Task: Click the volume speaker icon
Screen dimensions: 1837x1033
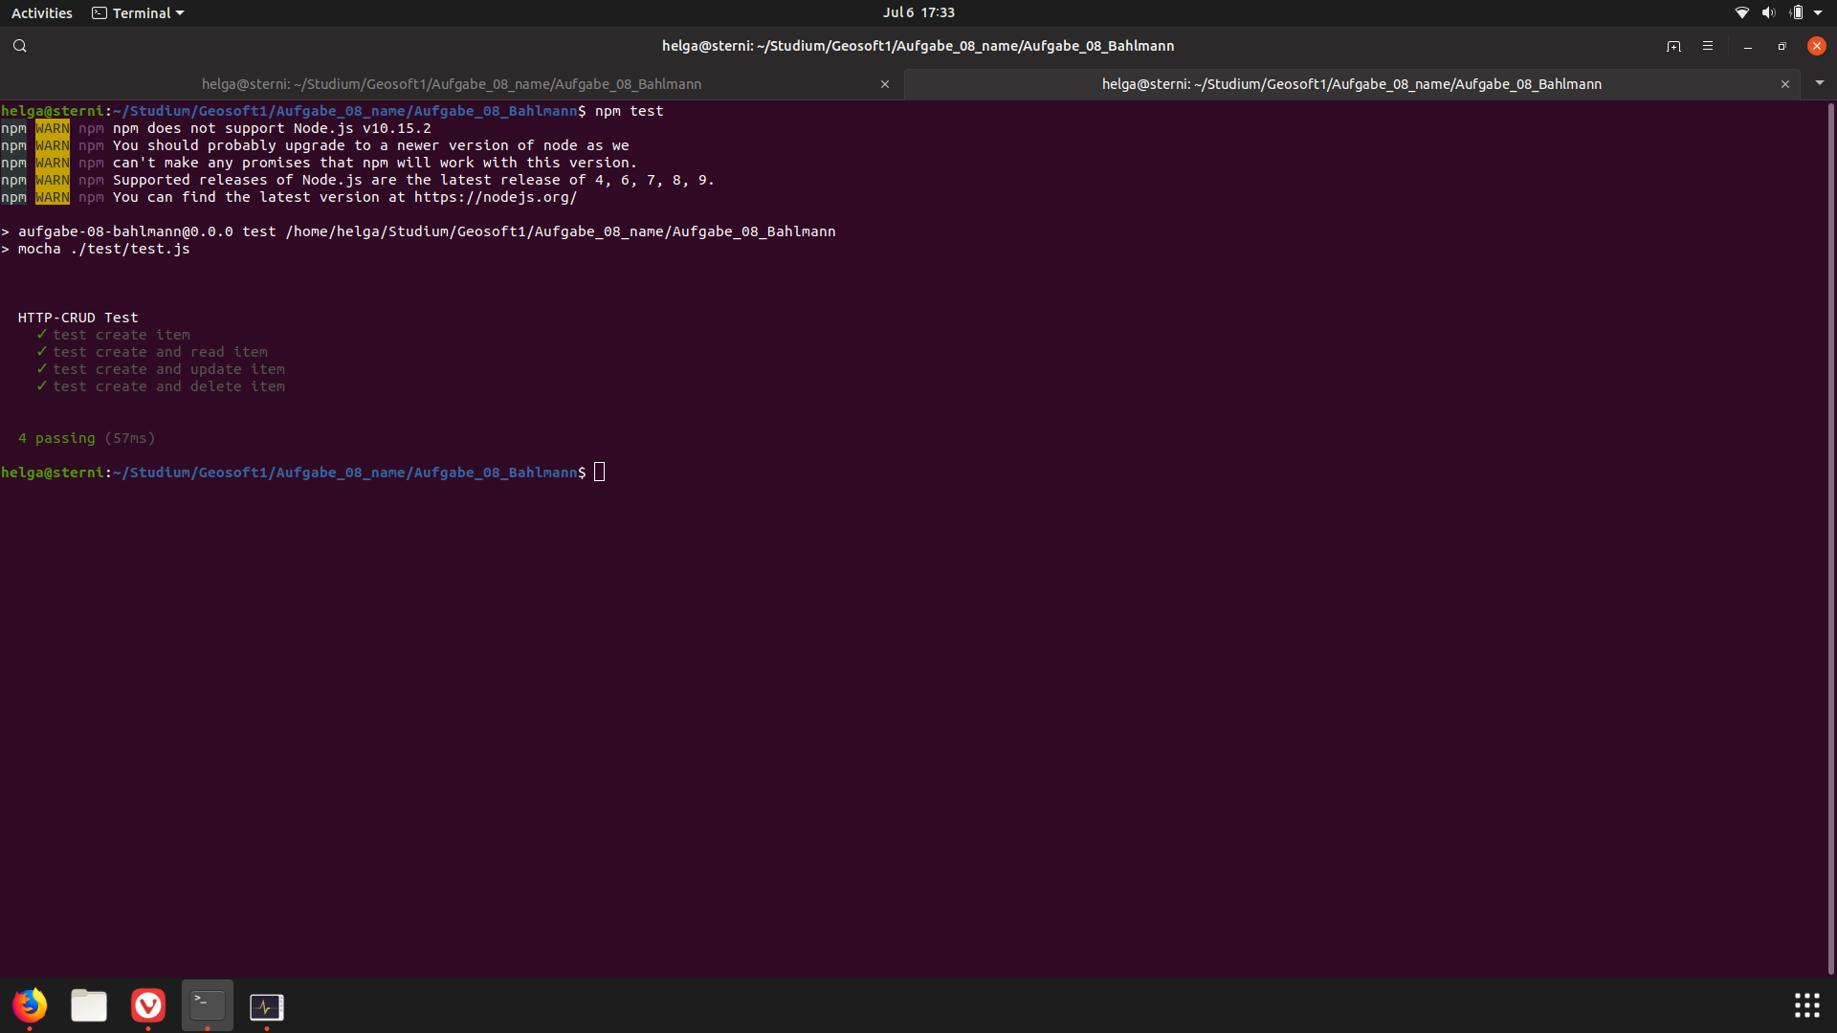Action: (x=1768, y=12)
